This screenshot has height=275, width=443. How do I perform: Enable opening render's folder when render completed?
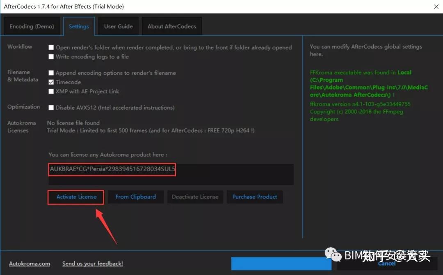[x=51, y=47]
